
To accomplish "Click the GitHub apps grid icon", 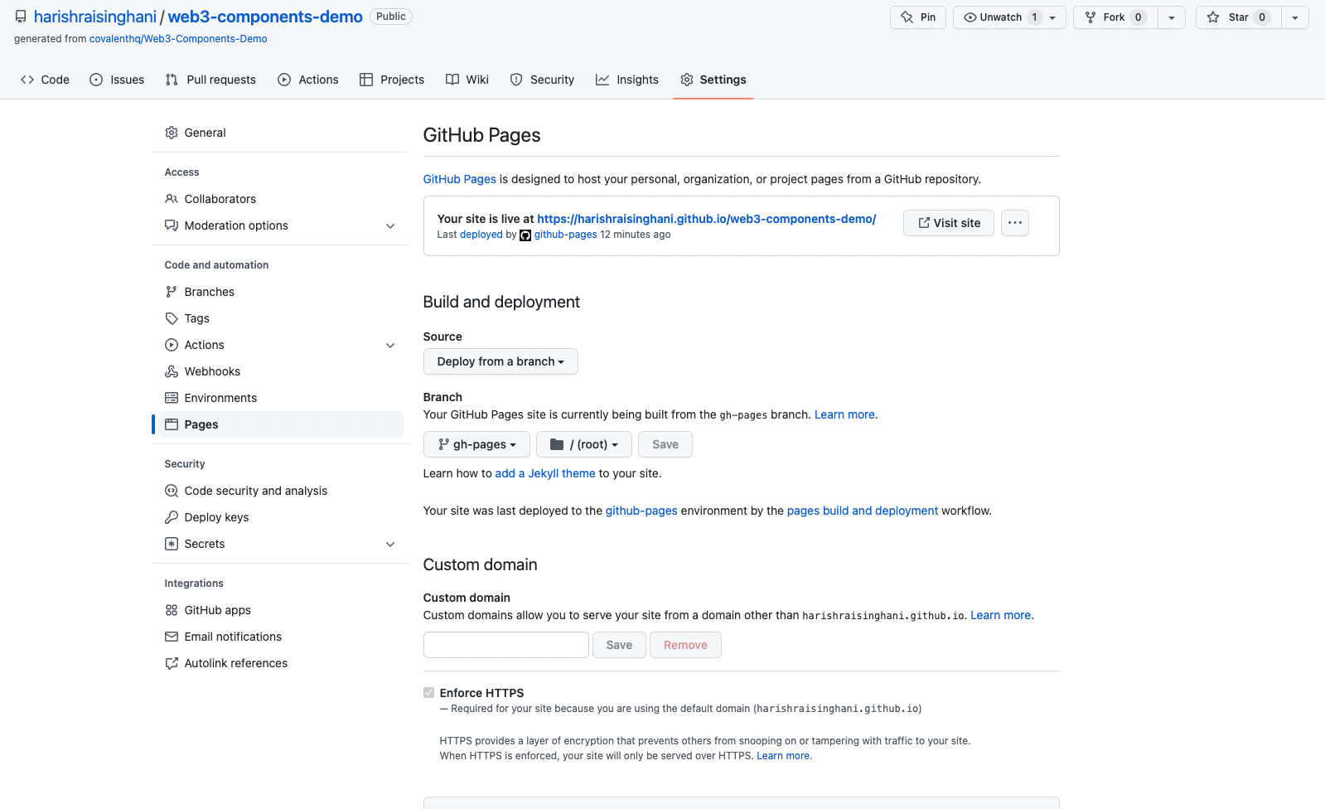I will 172,610.
